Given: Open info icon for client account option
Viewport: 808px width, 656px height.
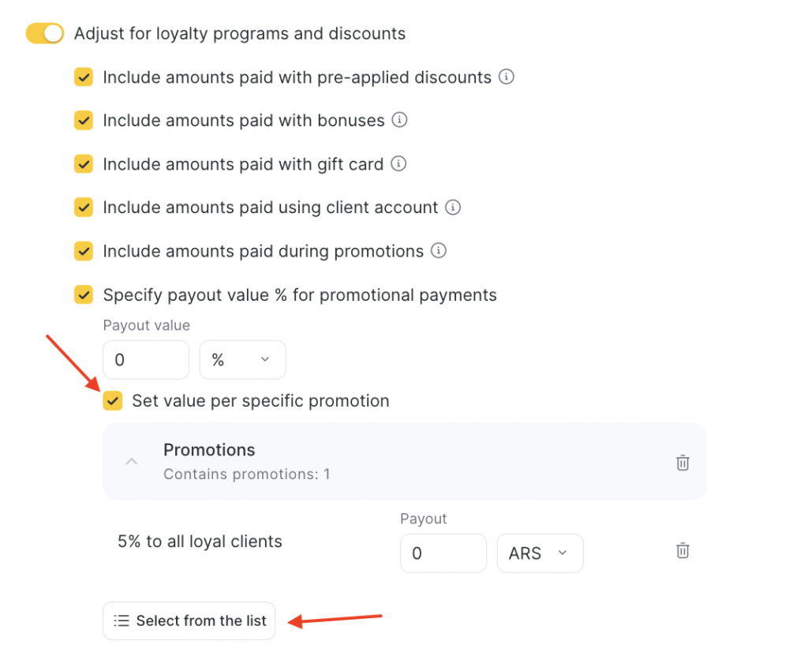Looking at the screenshot, I should [x=453, y=208].
